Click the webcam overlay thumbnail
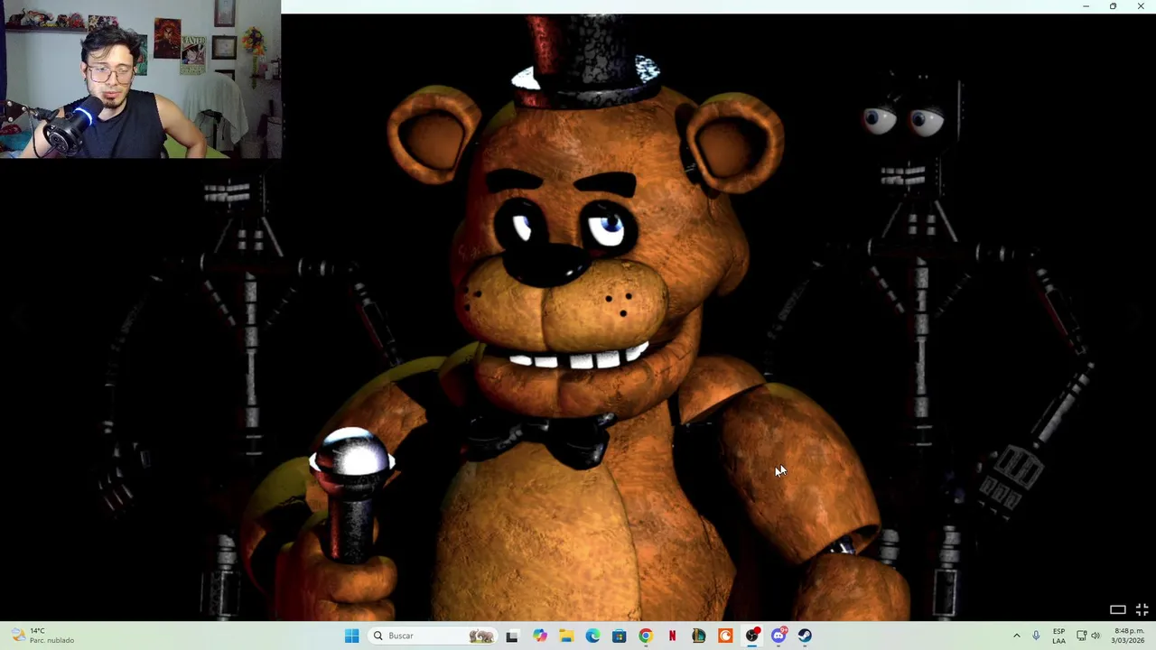This screenshot has width=1156, height=650. pos(141,79)
